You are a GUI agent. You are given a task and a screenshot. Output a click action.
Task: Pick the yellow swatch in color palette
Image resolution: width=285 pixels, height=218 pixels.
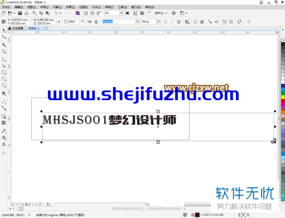(283, 97)
